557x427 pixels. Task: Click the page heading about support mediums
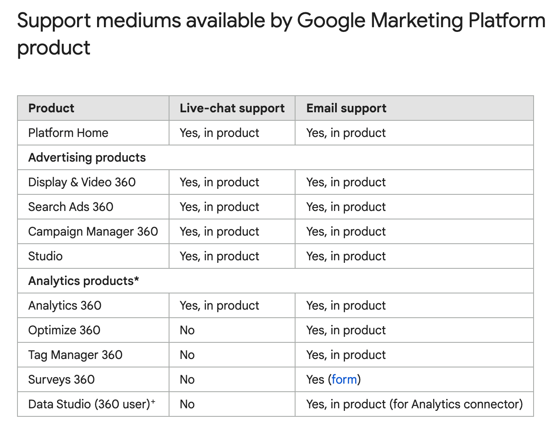coord(281,34)
